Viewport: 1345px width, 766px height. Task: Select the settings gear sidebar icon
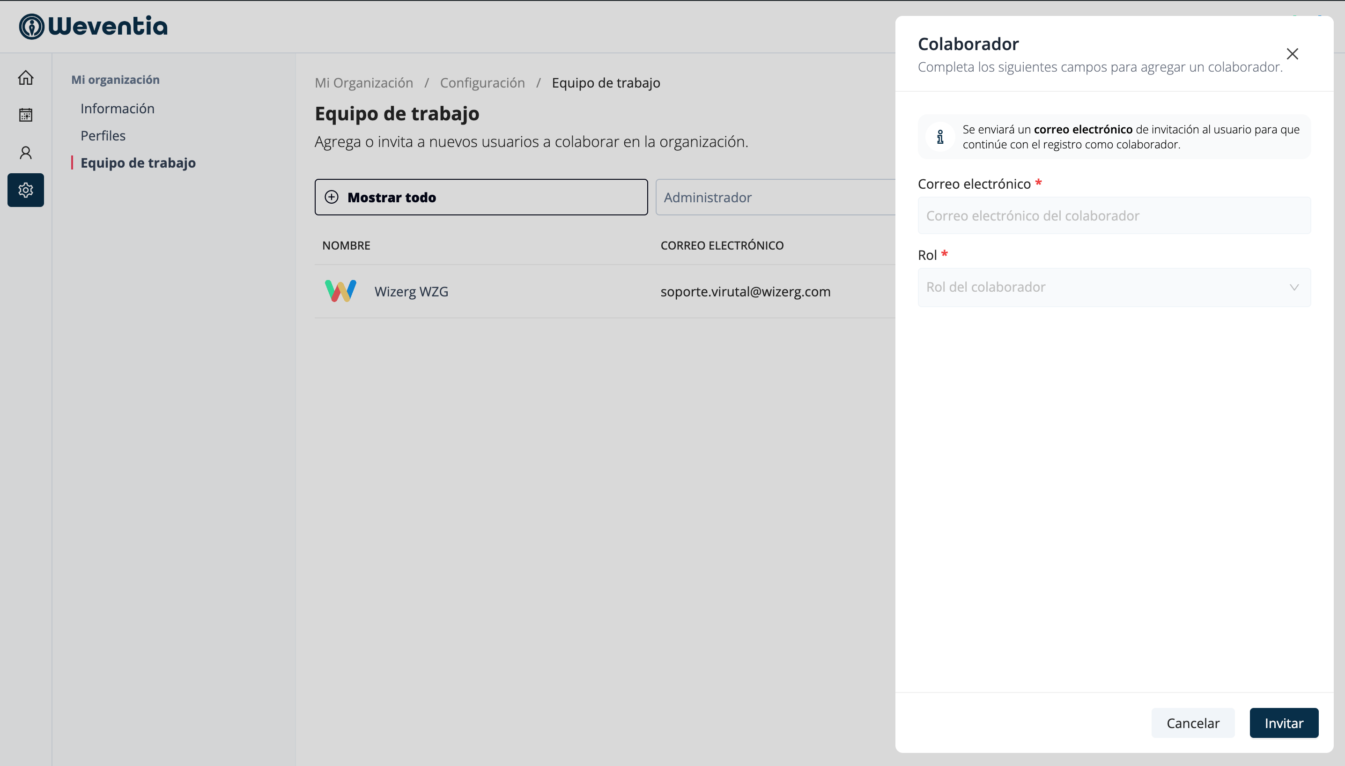[25, 190]
